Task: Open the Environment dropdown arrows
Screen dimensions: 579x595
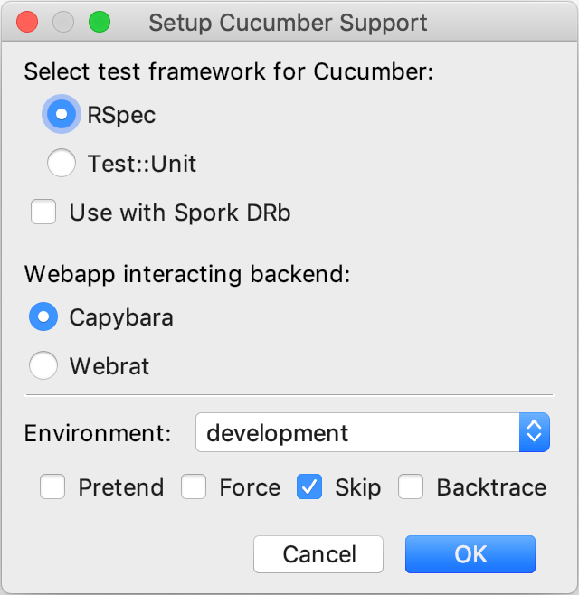Action: click(534, 433)
